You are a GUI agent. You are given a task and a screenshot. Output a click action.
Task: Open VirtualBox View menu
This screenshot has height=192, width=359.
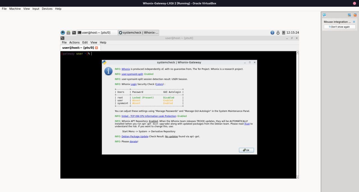coord(27,9)
